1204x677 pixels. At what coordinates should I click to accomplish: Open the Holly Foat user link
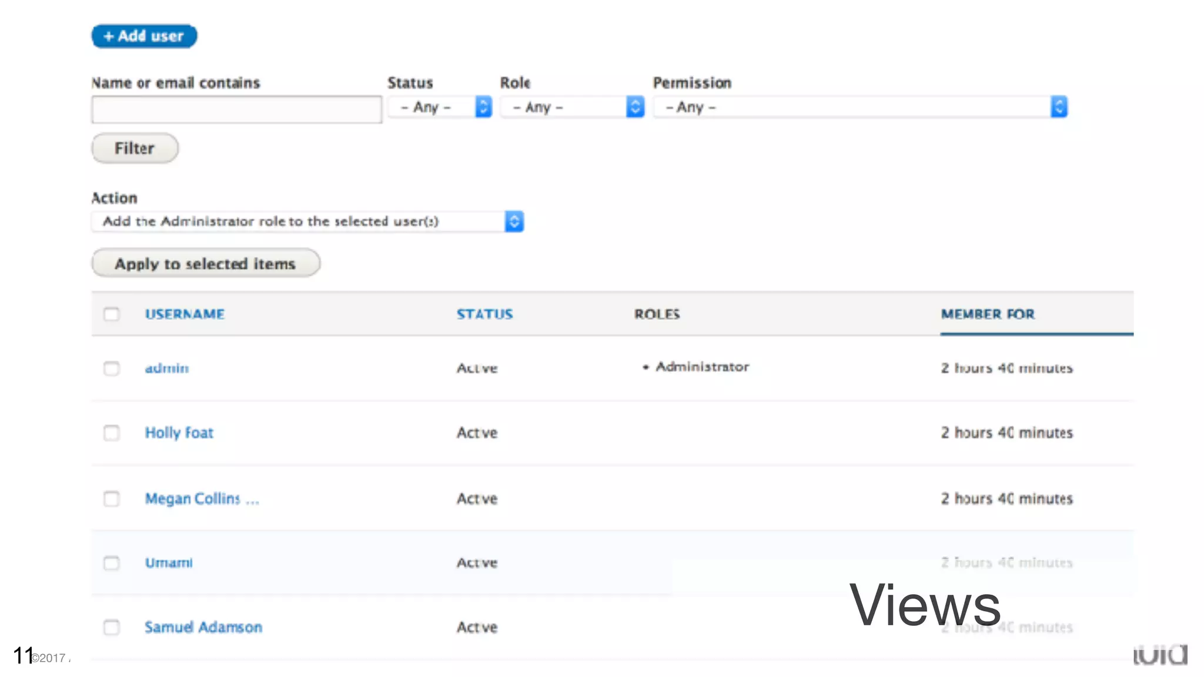point(179,433)
